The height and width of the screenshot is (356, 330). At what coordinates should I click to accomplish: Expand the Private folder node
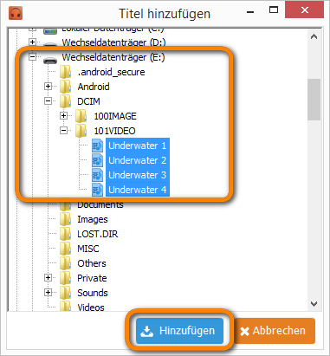click(49, 278)
